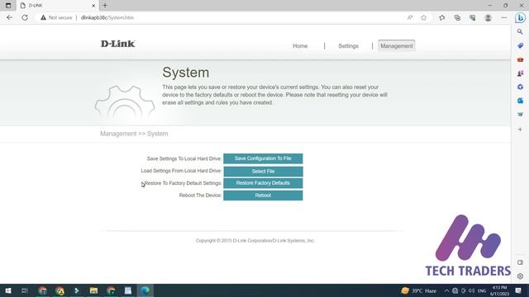Image resolution: width=529 pixels, height=297 pixels.
Task: Click the Edge icon on the taskbar
Action: [x=145, y=290]
